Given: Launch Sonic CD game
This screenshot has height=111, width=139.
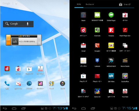Looking at the screenshot, I should pyautogui.click(x=97, y=91).
